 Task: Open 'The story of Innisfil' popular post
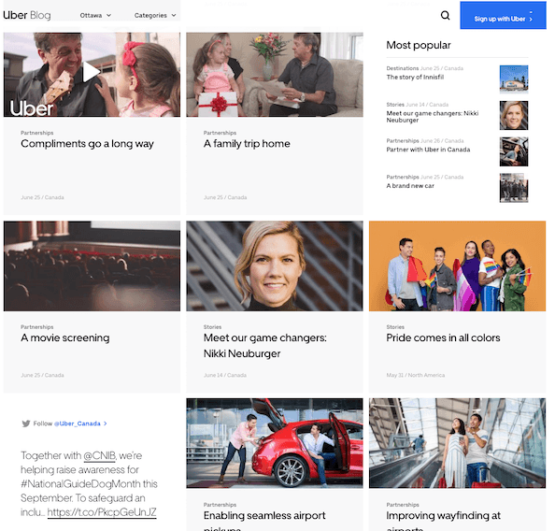[x=415, y=78]
